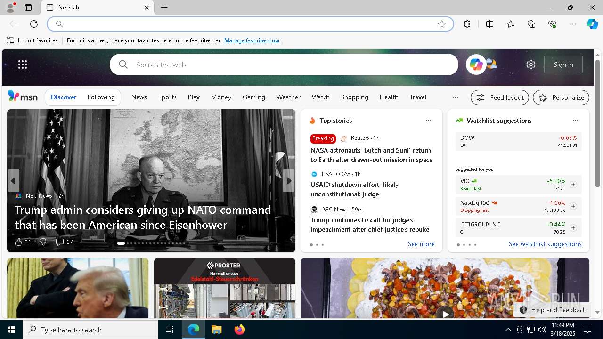Click See more top stories
This screenshot has height=339, width=603.
(421, 244)
